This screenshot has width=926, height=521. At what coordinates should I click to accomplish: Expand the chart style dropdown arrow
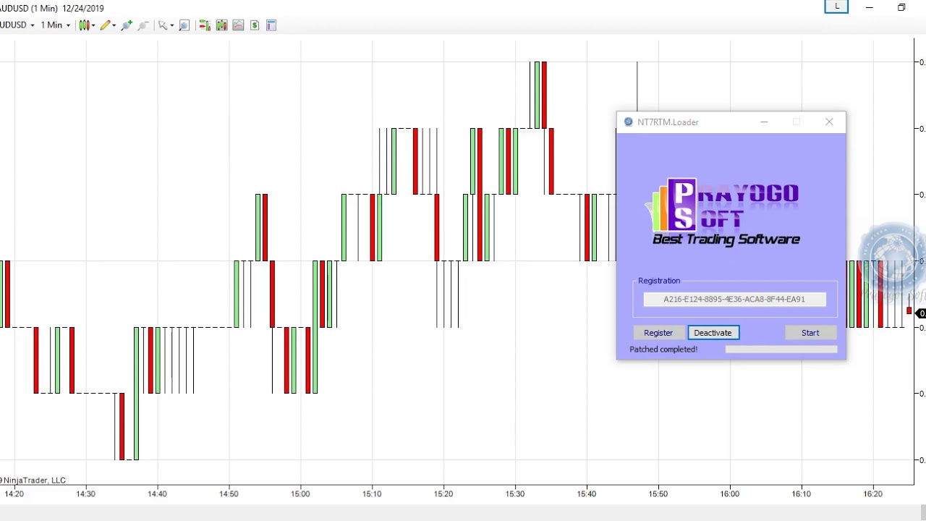pos(93,25)
